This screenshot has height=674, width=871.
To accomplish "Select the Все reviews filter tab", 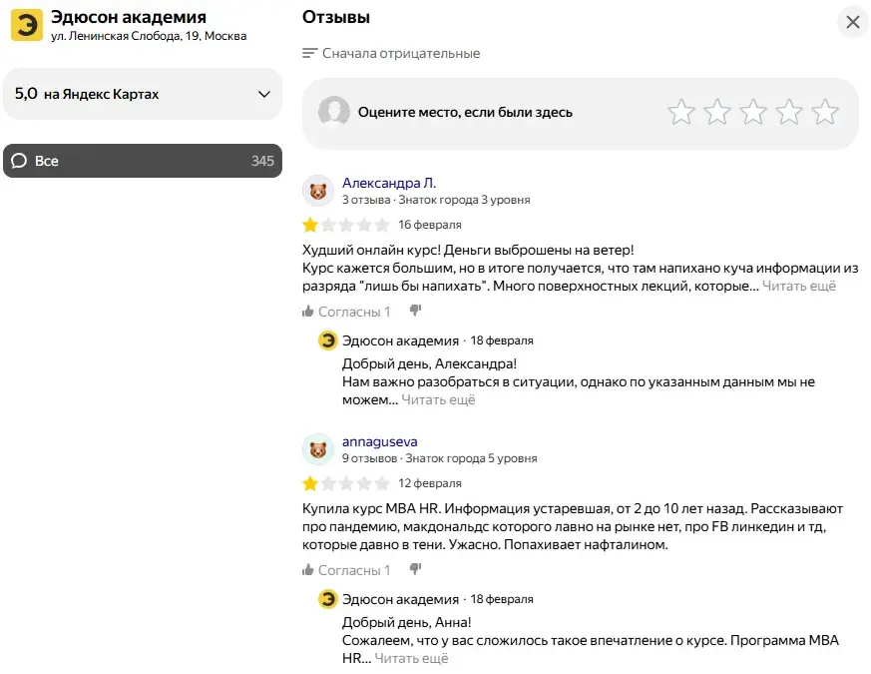I will tap(143, 161).
